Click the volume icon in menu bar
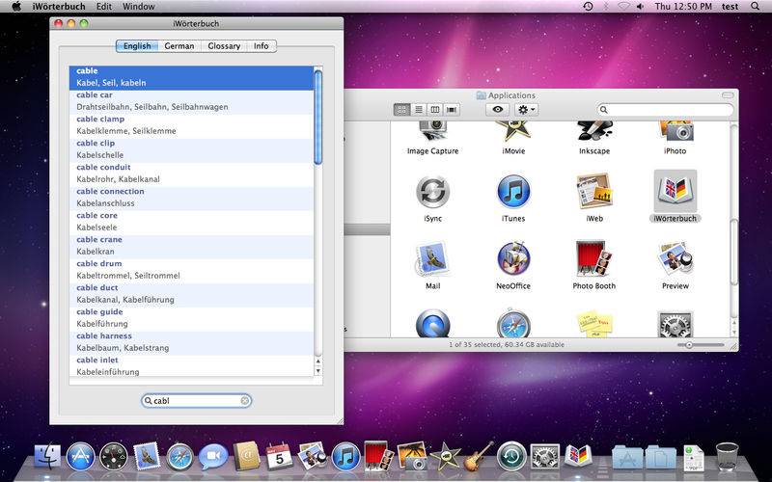 640,7
